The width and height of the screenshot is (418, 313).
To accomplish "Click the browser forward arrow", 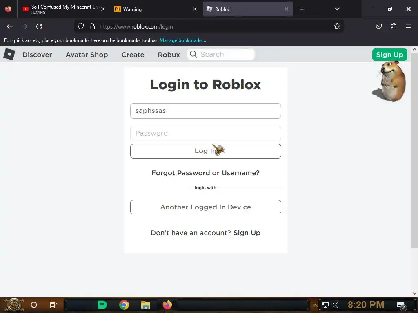I will (24, 26).
